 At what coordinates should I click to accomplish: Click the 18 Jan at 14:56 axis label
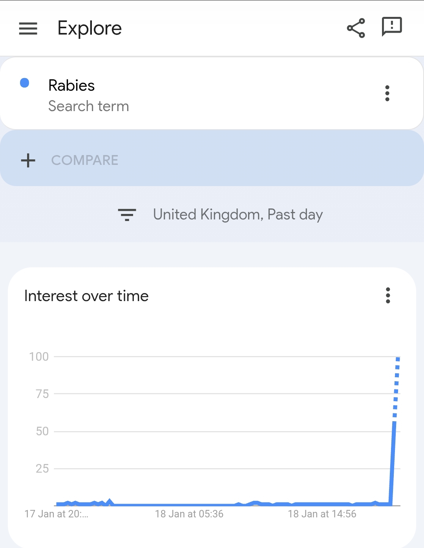tap(322, 514)
